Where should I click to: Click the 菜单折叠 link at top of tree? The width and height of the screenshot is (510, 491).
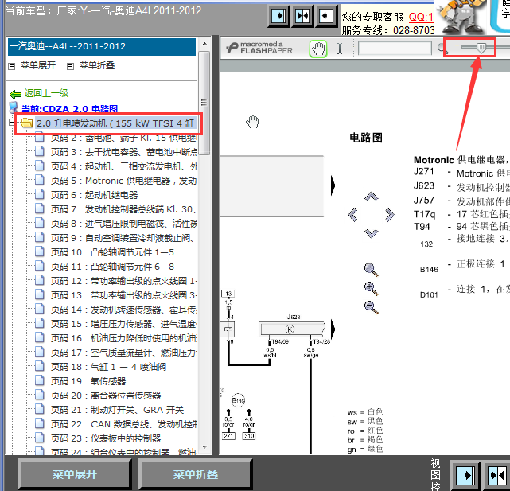pyautogui.click(x=97, y=65)
